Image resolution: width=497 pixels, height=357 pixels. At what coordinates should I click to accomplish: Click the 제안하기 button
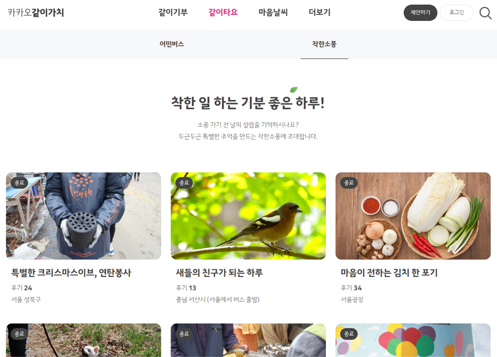click(x=420, y=13)
